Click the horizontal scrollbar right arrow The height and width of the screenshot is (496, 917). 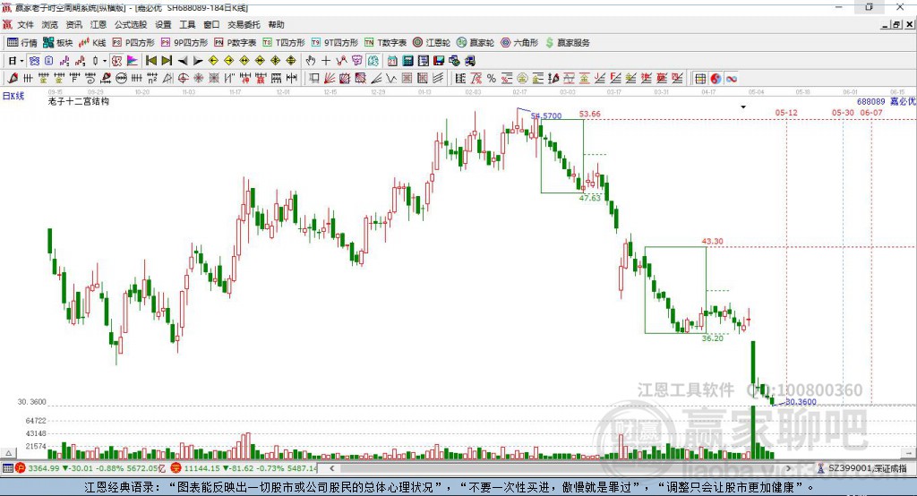[788, 468]
